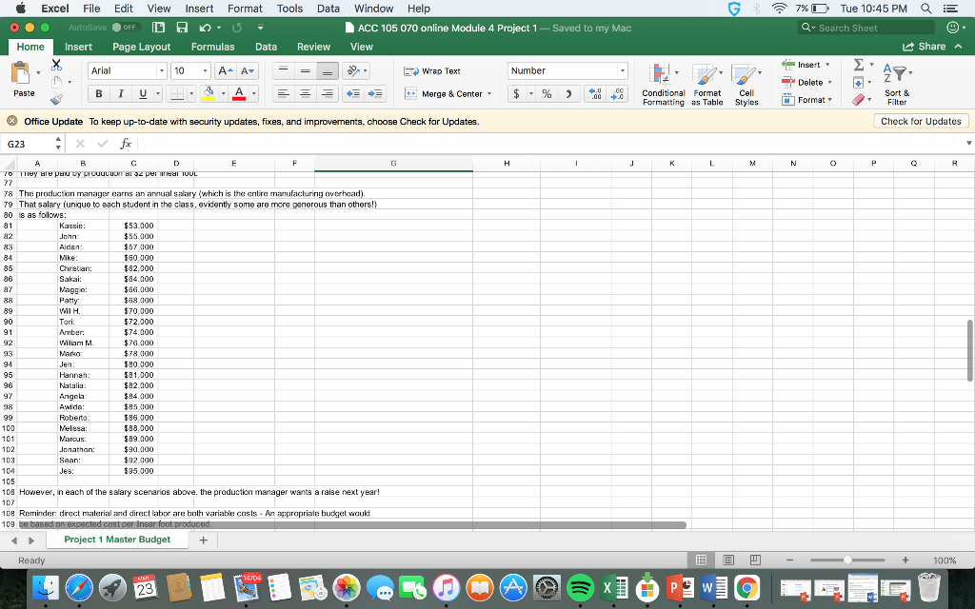Image resolution: width=975 pixels, height=609 pixels.
Task: Align text to the left
Action: [283, 94]
